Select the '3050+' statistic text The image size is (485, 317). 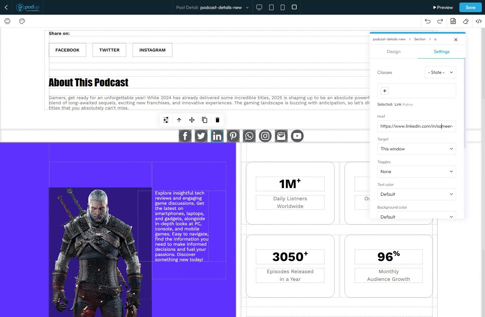290,257
